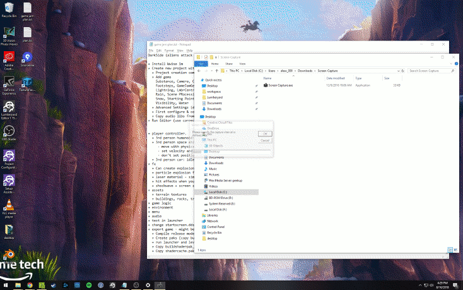This screenshot has height=290, width=463.
Task: Open File Explorer from the taskbar
Action: click(18, 286)
